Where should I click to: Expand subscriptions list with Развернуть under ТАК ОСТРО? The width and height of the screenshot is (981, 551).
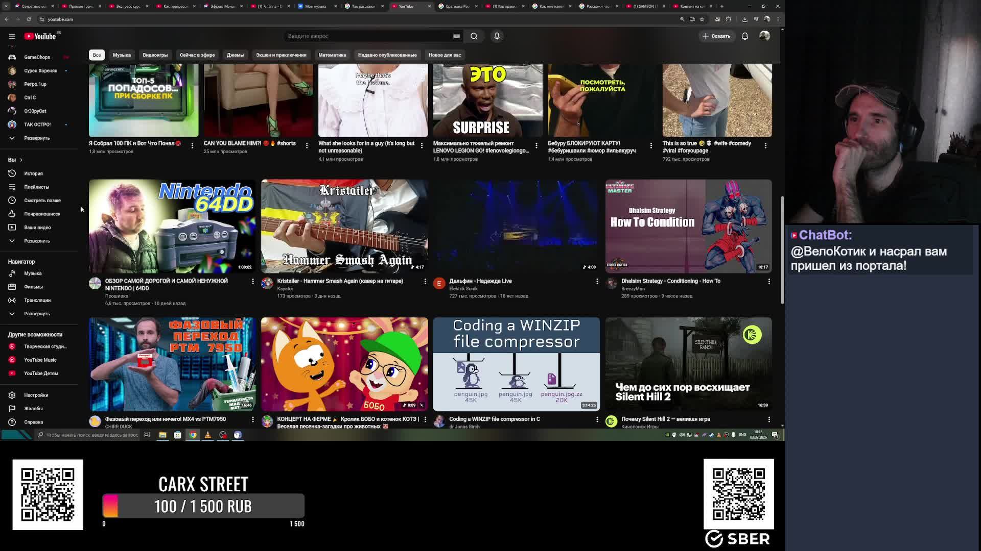click(36, 138)
